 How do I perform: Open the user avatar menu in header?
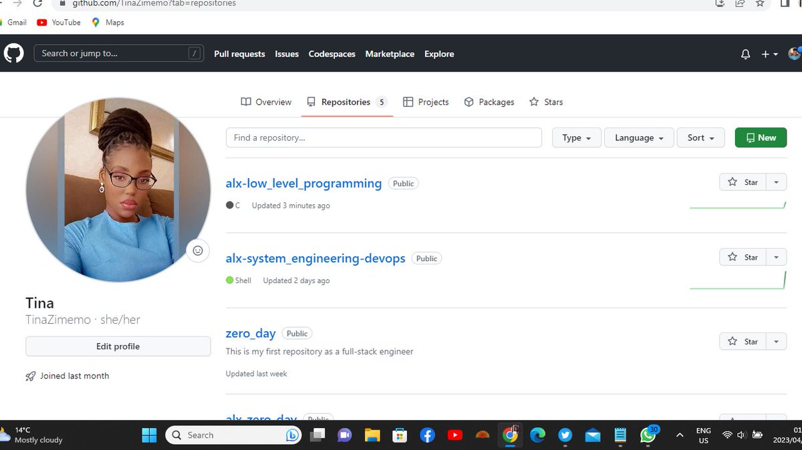795,53
